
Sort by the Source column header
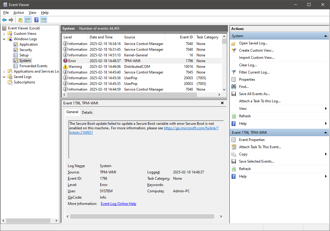pyautogui.click(x=143, y=37)
